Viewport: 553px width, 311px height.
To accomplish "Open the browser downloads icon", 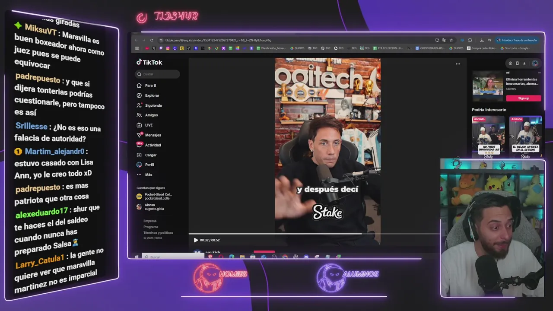I will pos(482,40).
